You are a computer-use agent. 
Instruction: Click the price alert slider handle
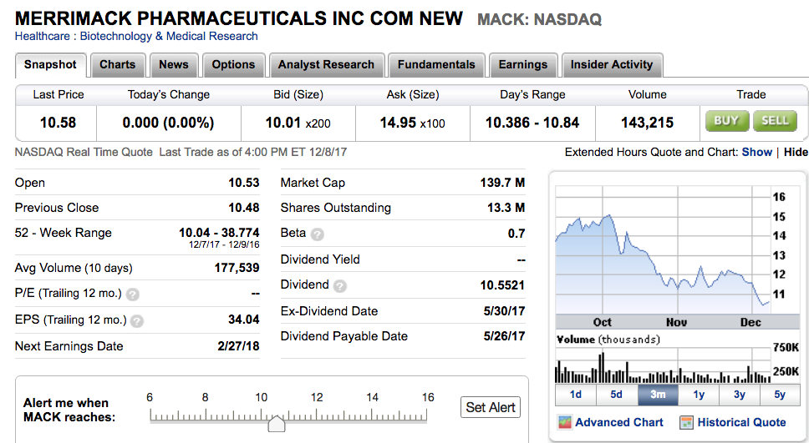coord(276,422)
